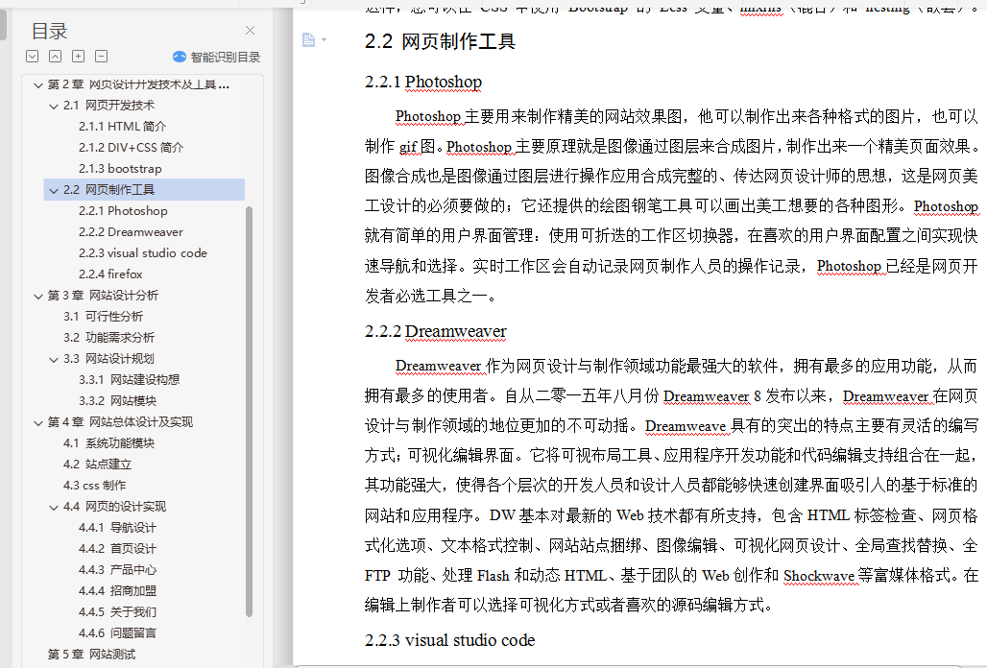Click heading 2.2.3 visual studio code in document
Image resolution: width=987 pixels, height=668 pixels.
point(449,640)
